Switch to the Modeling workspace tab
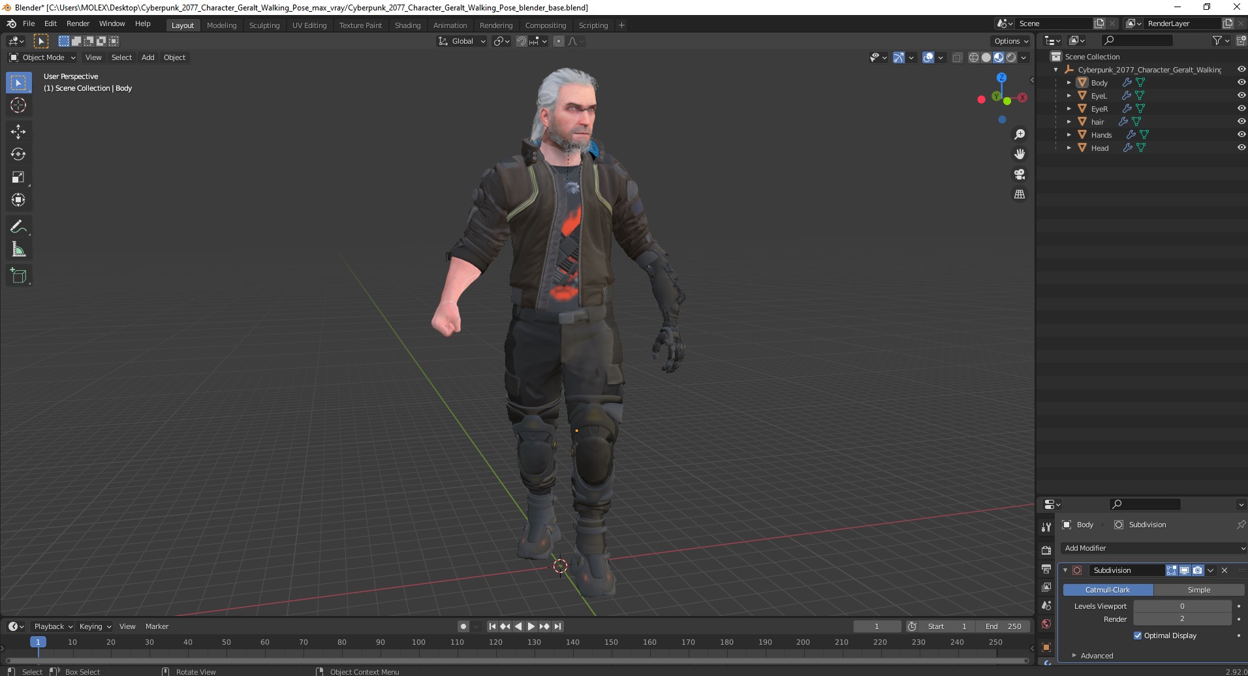Screen dimensions: 1248x676 [x=221, y=25]
